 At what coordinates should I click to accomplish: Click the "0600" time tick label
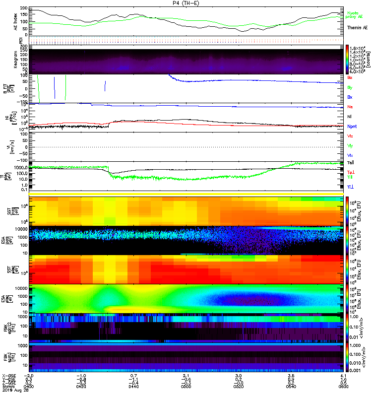pos(343,387)
